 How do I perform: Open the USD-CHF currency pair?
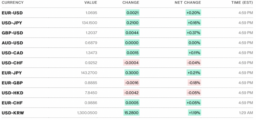[12, 63]
